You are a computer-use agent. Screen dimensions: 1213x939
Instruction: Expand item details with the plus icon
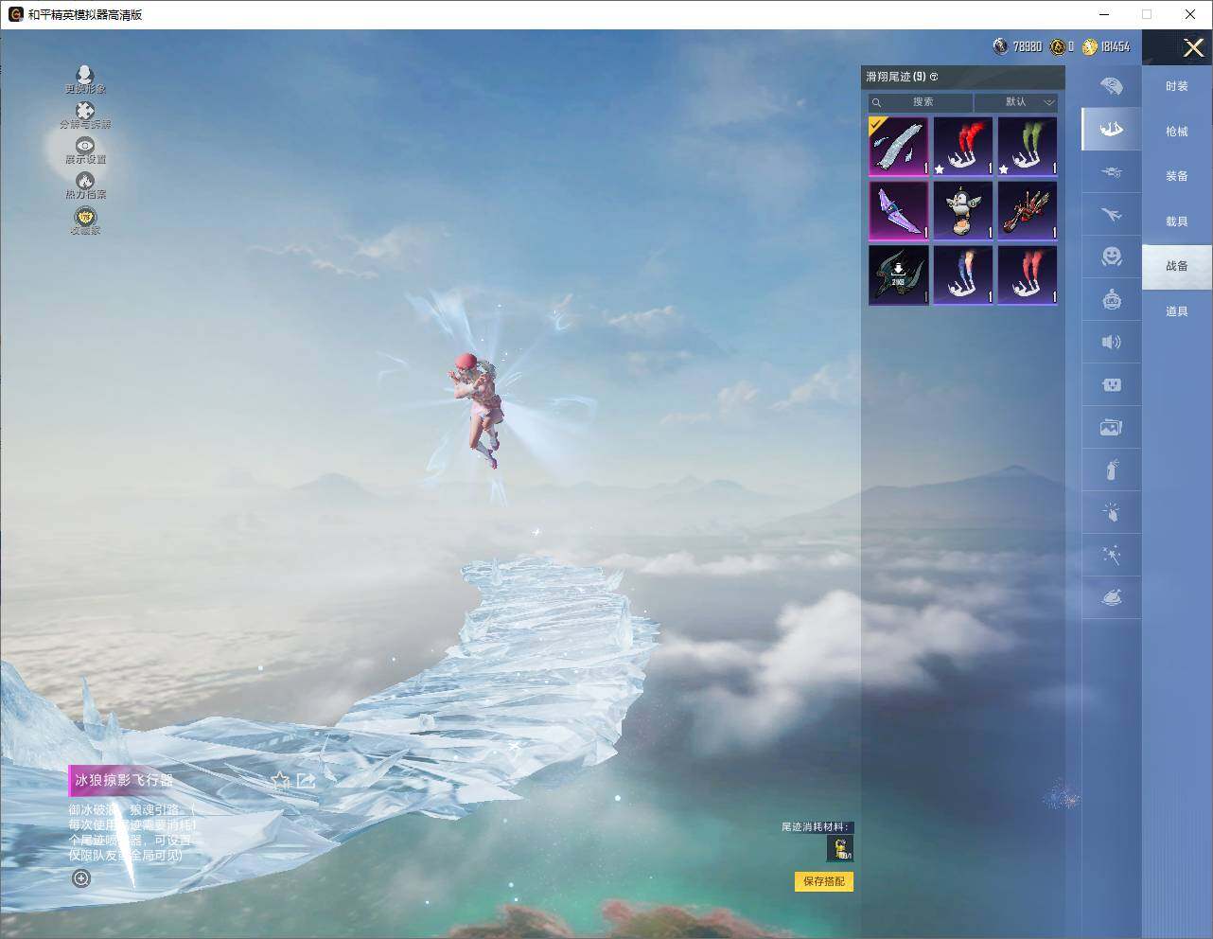[82, 878]
